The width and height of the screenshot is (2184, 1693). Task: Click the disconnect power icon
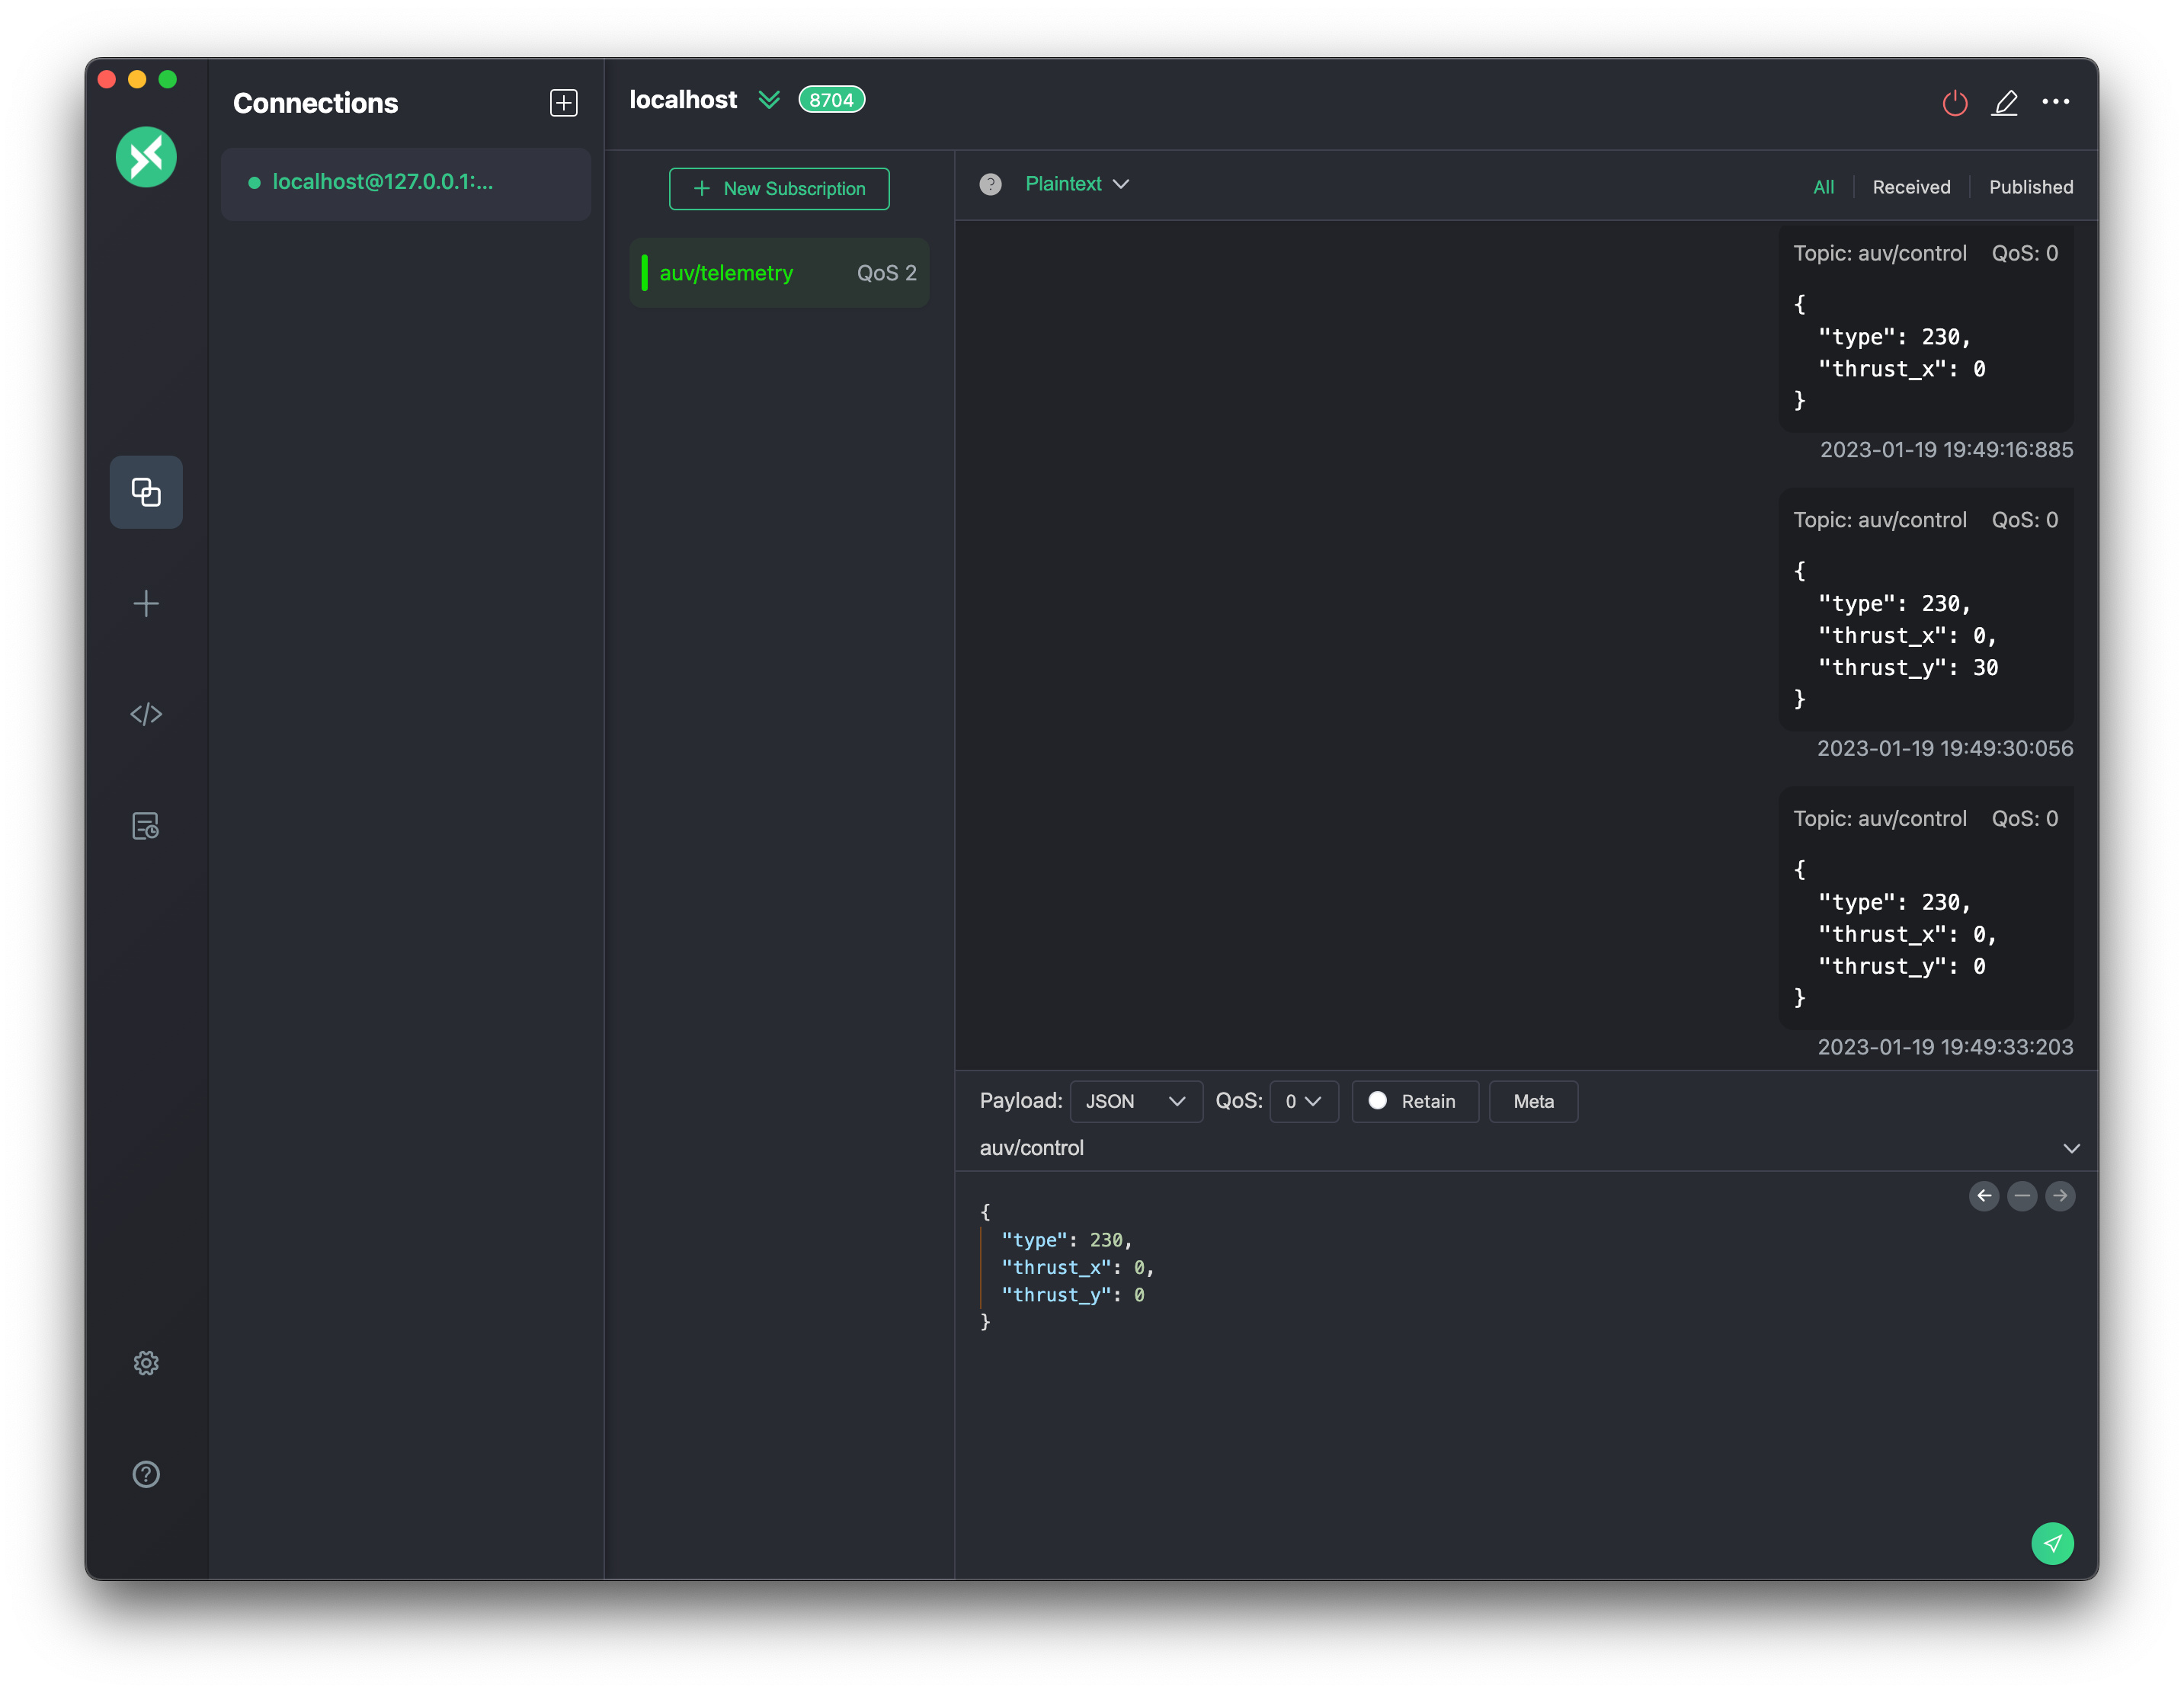[x=1954, y=103]
